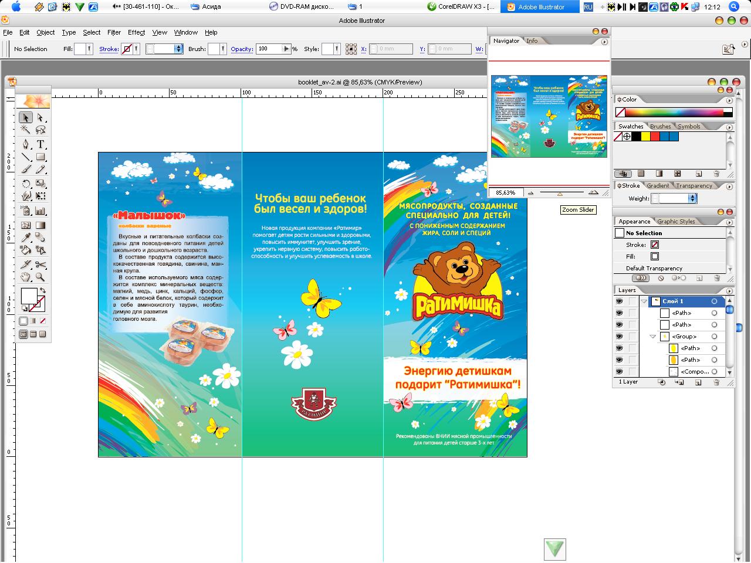Switch to the Brushes tab
Image resolution: width=751 pixels, height=563 pixels.
660,127
